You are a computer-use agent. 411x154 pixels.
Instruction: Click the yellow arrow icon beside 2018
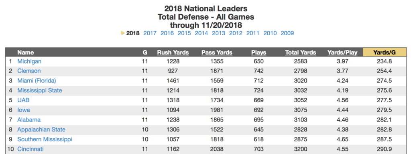coord(122,33)
